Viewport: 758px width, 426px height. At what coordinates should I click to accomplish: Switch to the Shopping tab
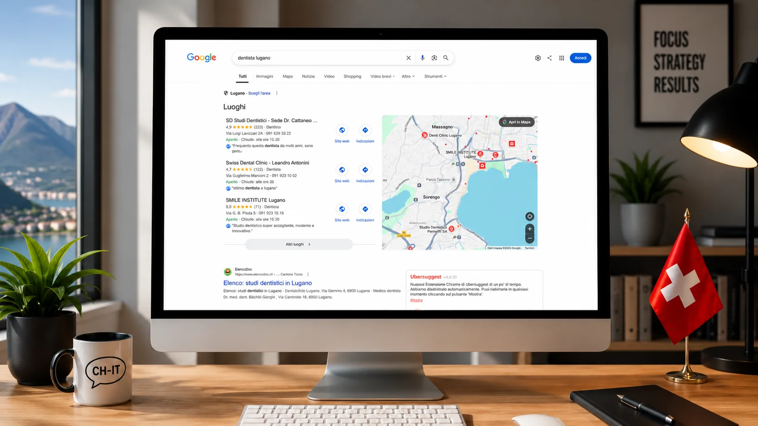[x=352, y=77]
